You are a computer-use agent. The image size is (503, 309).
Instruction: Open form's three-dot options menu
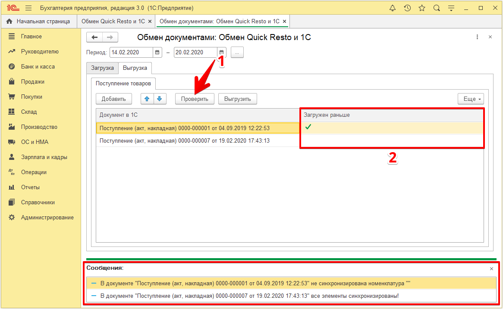coord(477,37)
